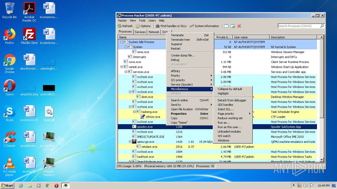Sort by User name column header
Viewport: 337px width, 189px height.
(251, 37)
